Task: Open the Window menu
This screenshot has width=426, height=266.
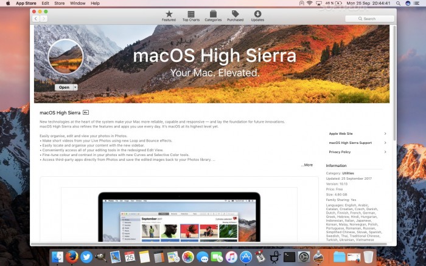Action: [x=78, y=3]
